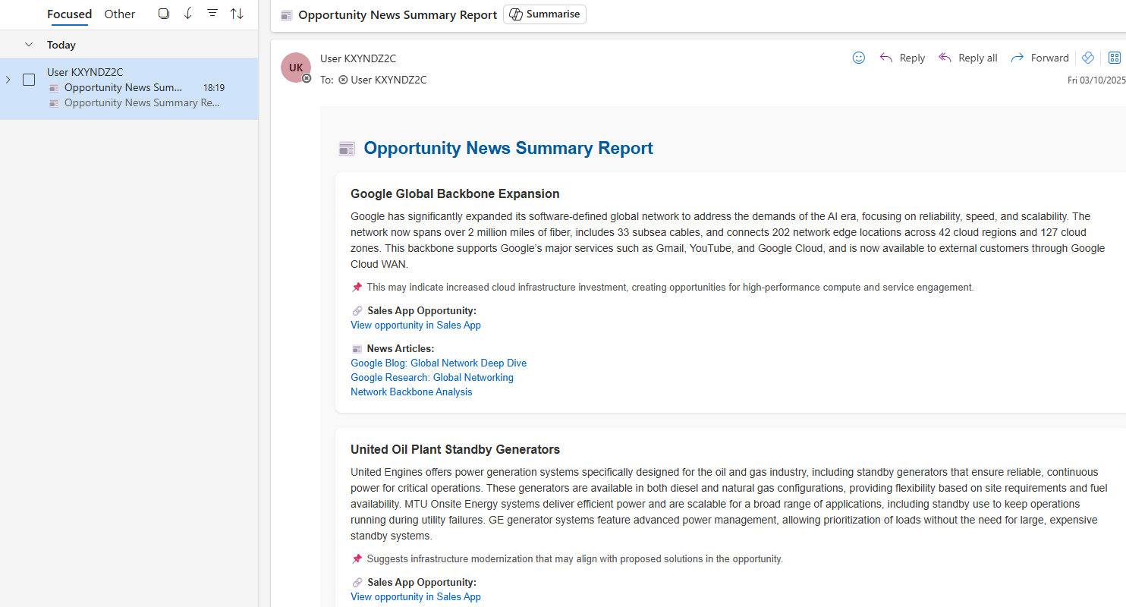Select the second Opportunity News Summary message
This screenshot has height=607, width=1126.
[142, 103]
